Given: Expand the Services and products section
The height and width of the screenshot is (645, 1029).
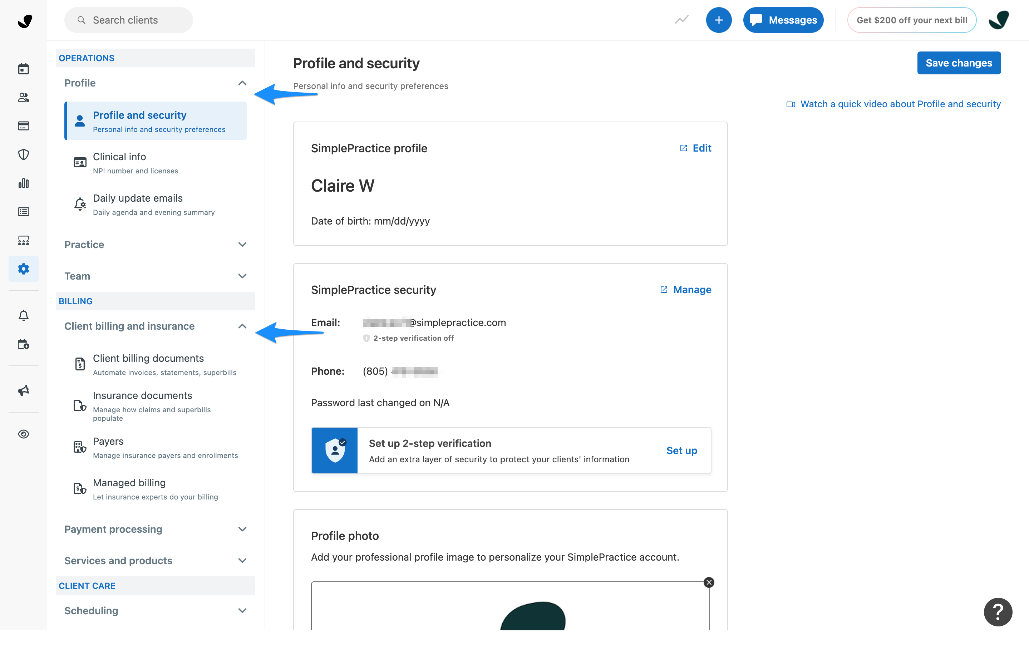Looking at the screenshot, I should pos(155,561).
